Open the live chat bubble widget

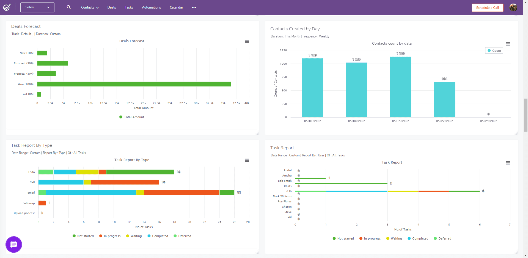pos(14,245)
